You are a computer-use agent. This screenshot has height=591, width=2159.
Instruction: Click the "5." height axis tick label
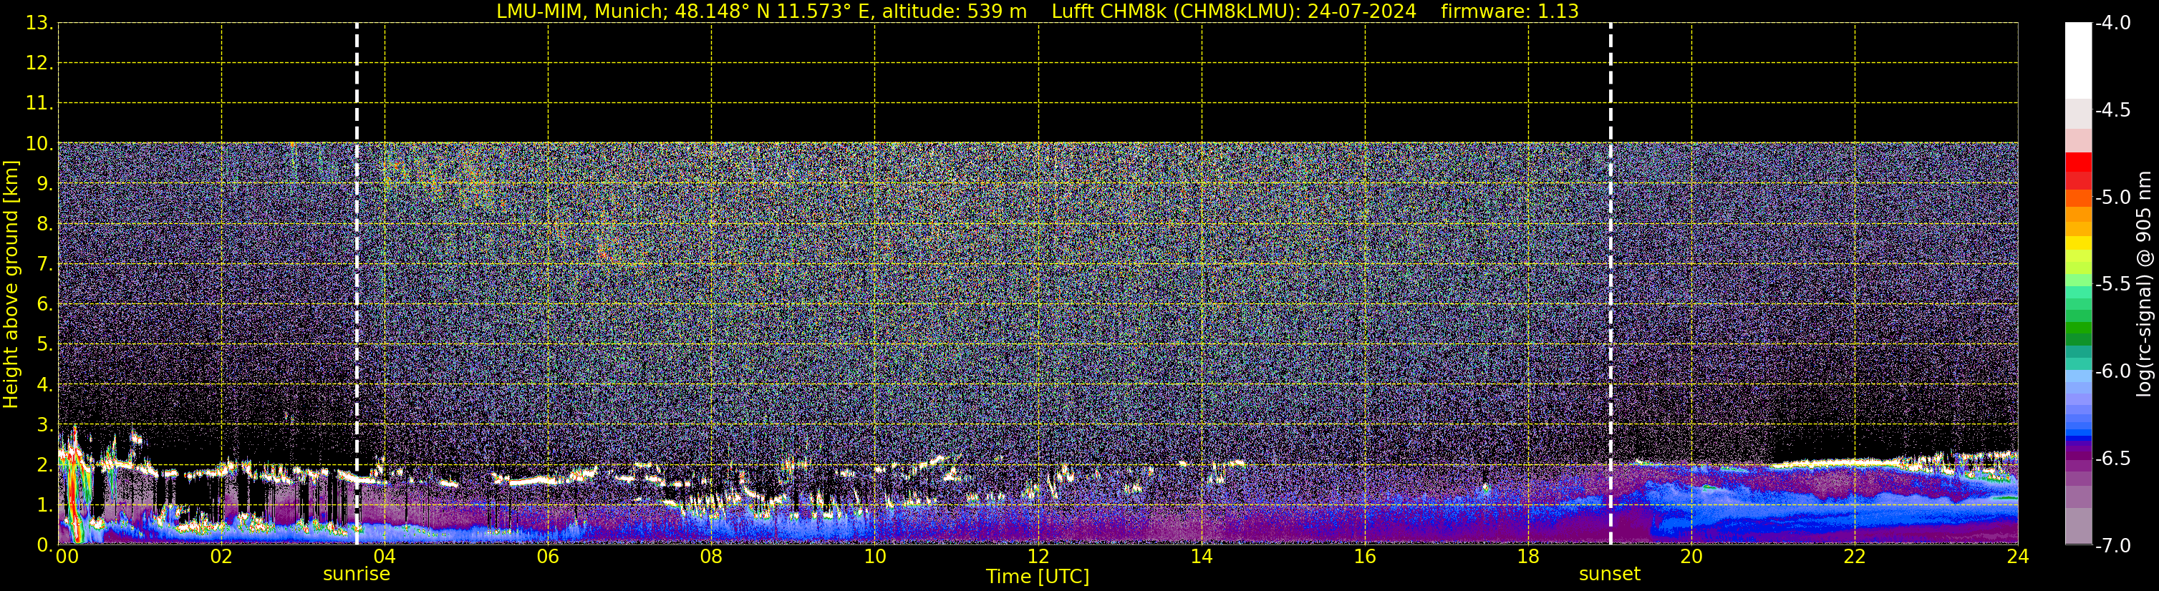click(45, 345)
